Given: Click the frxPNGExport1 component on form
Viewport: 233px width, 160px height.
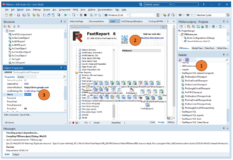Looking at the screenshot, I should 147,105.
